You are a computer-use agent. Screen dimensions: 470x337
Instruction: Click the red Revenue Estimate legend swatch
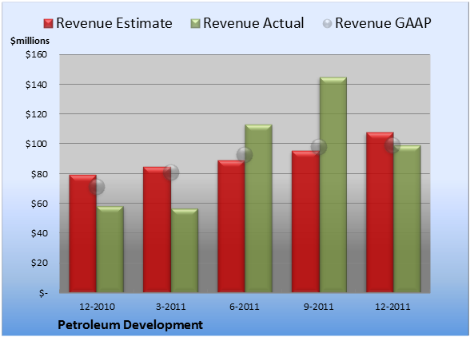(x=48, y=24)
